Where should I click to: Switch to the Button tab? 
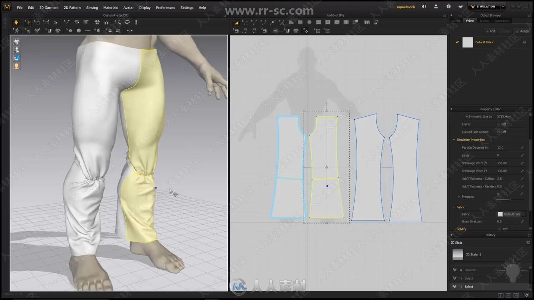coord(484,21)
